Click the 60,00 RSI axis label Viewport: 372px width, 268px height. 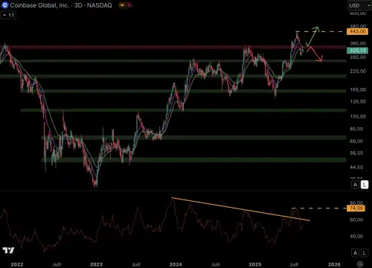click(356, 220)
